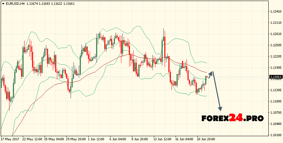Click the 17 May 2017 date label
283x143 pixels.
tap(10, 140)
